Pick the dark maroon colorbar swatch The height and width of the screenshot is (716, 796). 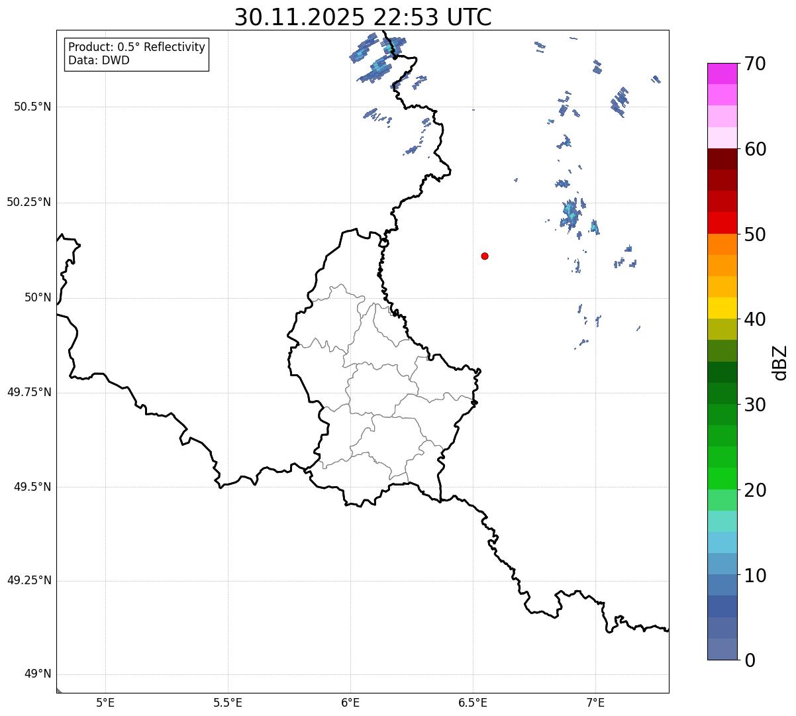pos(722,159)
